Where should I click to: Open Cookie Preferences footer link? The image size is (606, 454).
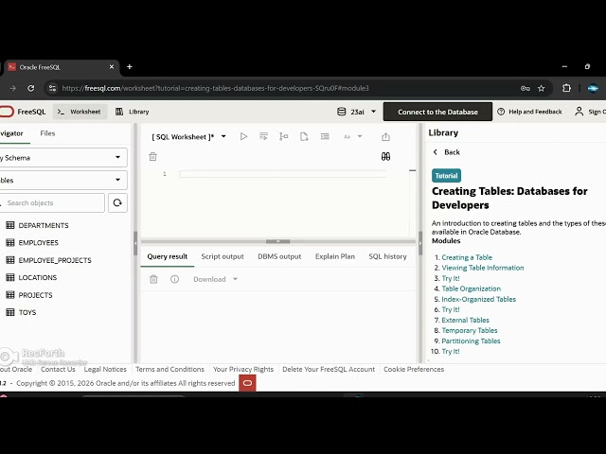click(x=414, y=369)
